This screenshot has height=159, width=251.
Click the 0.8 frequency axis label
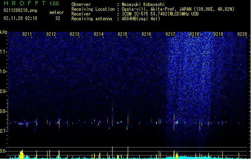pyautogui.click(x=3, y=111)
